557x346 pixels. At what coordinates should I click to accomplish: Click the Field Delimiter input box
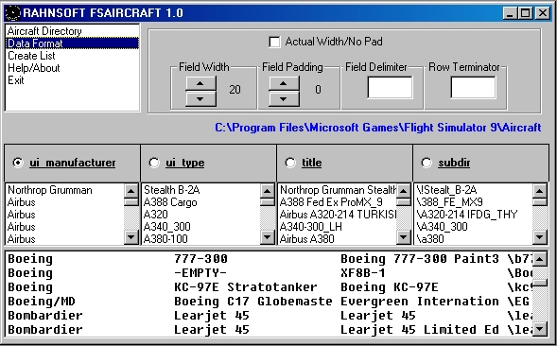tap(390, 87)
